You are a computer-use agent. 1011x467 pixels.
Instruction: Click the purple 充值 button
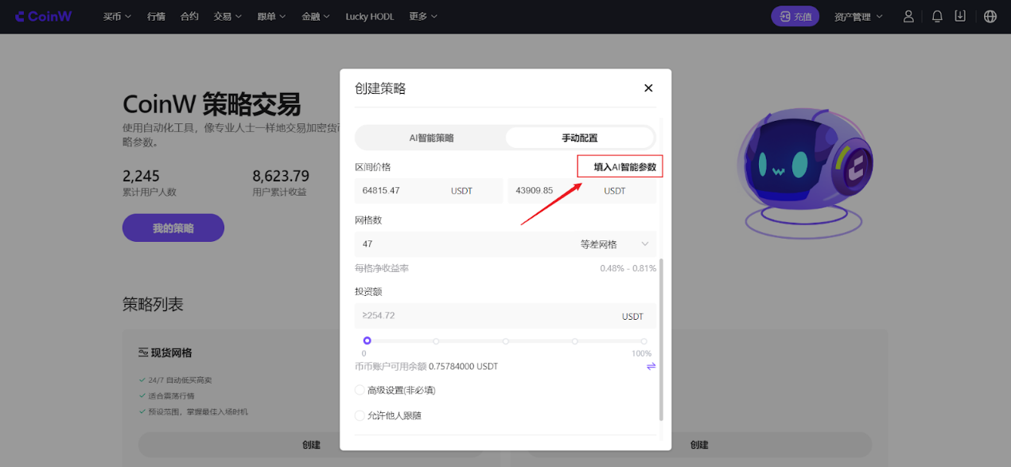pos(795,17)
